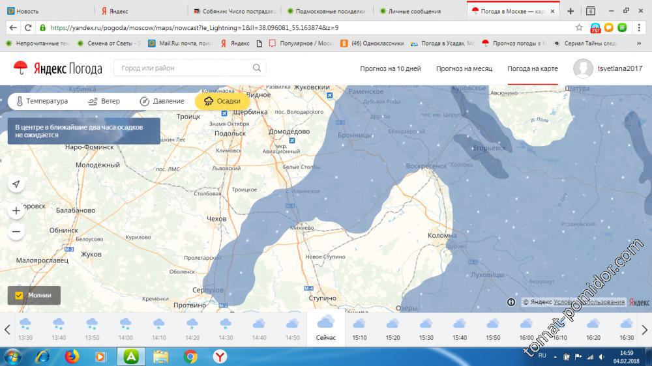
Task: Open Погода в Усадах bookmark
Action: 443,43
